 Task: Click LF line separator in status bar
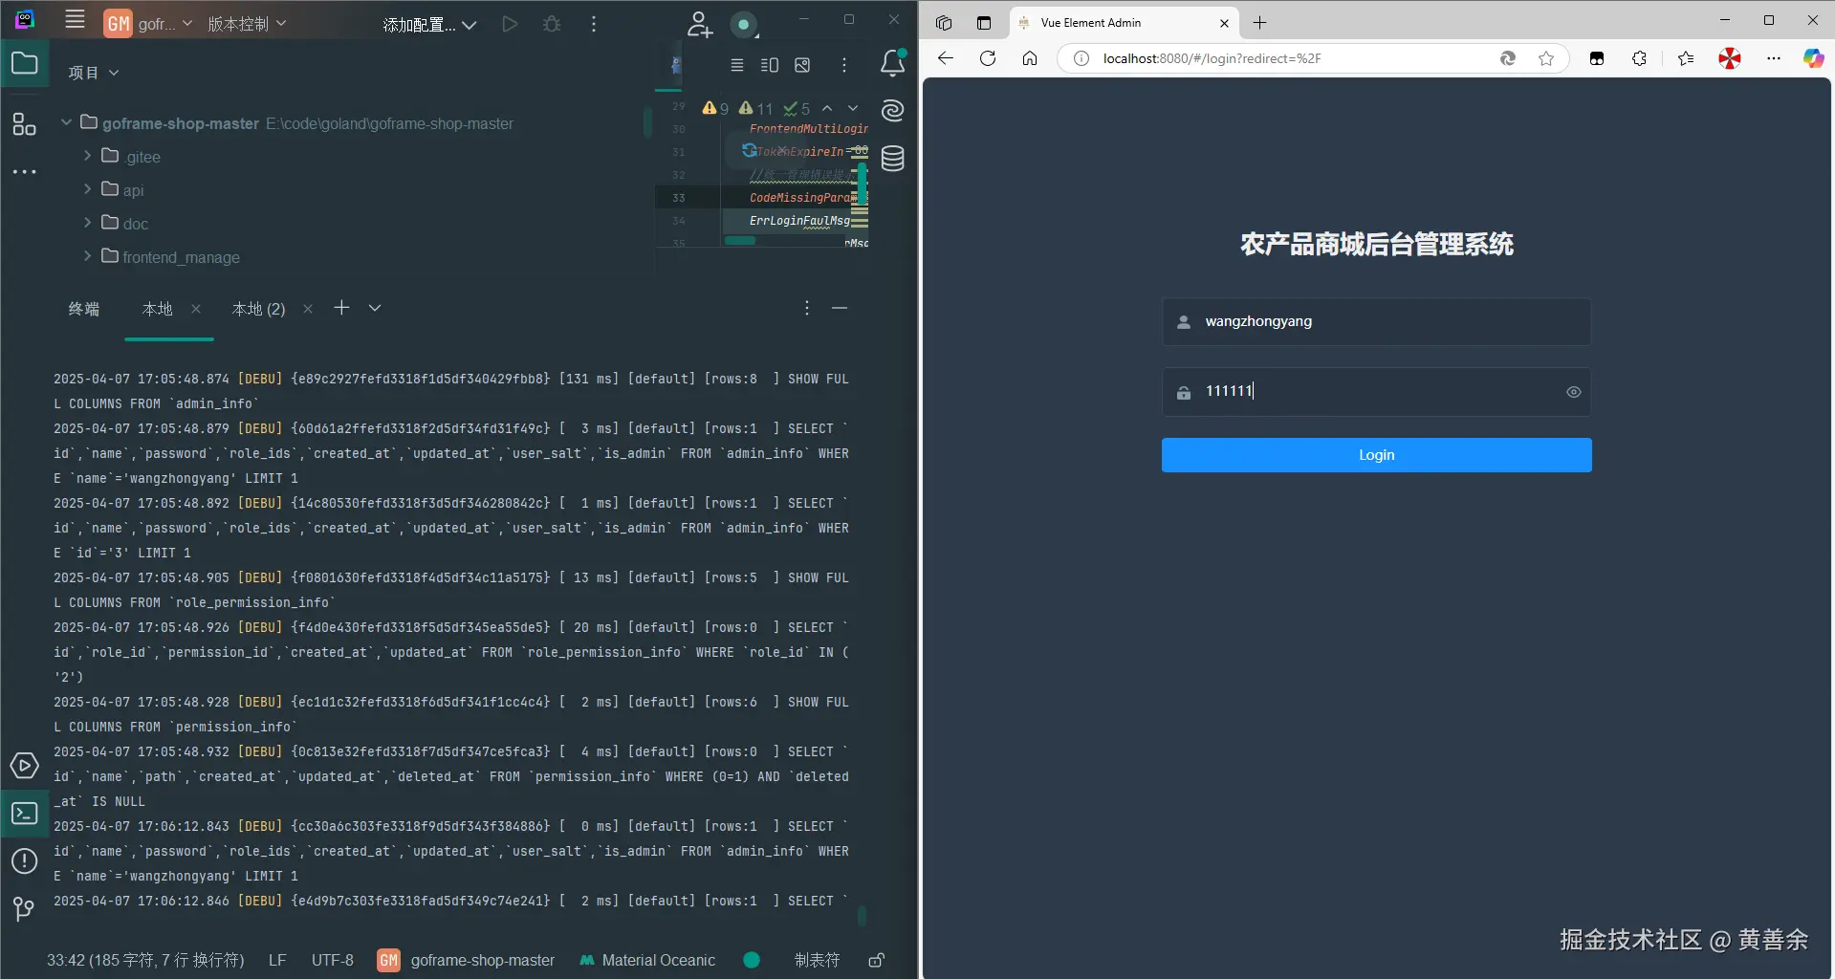pos(277,960)
